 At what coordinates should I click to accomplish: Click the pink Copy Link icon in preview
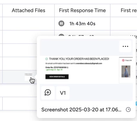tap(123, 60)
